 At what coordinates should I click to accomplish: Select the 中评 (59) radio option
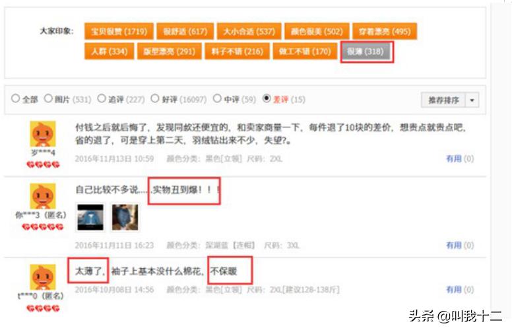[217, 98]
